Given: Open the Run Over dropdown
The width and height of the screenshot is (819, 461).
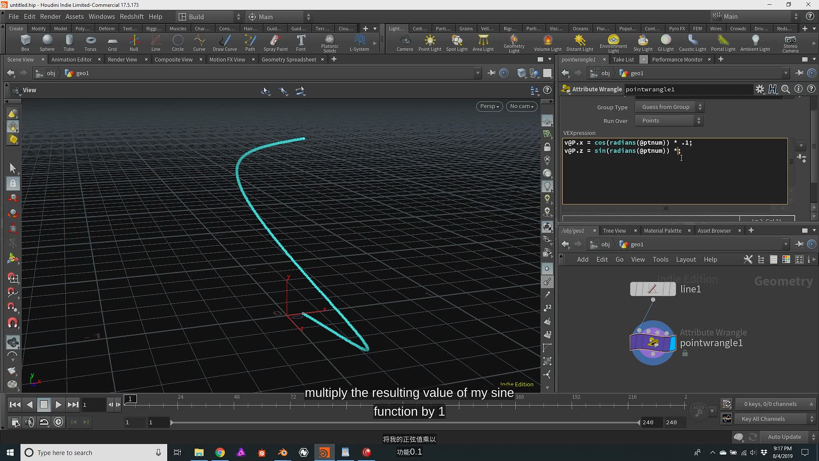Looking at the screenshot, I should 669,121.
